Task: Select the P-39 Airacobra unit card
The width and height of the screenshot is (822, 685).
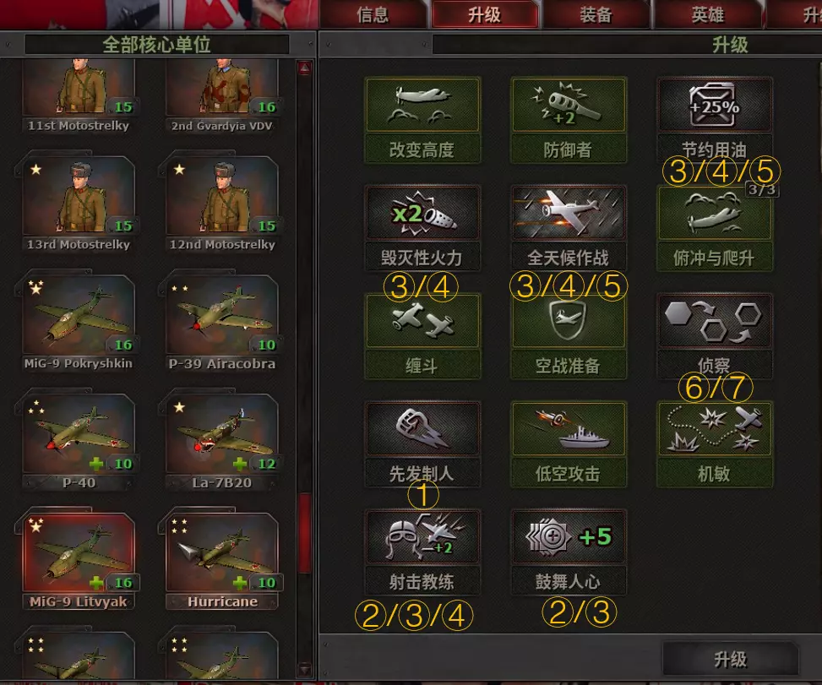Action: pyautogui.click(x=221, y=321)
